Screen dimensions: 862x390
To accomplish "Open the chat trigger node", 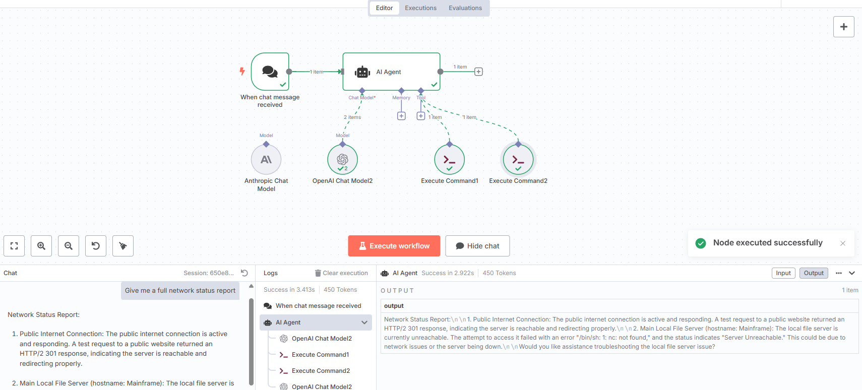I will tap(270, 72).
